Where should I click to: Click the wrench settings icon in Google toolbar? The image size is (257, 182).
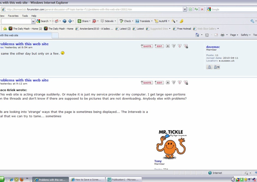tap(252, 21)
